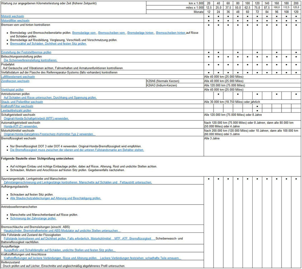This screenshot has width=302, height=269.
Task: Open the 'Motoröl wechseln' link
Action: (x=13, y=16)
